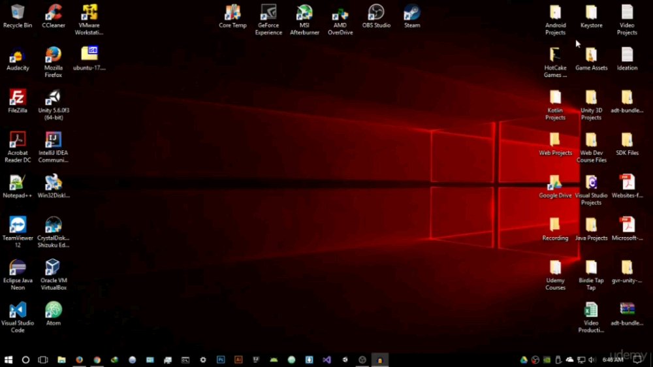Click the Visual Studio Projects folder
Viewport: 653px width, 367px height.
click(592, 190)
